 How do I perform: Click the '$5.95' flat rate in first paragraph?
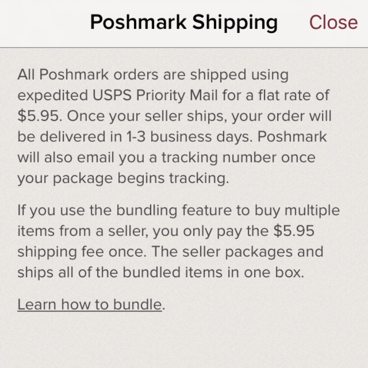pyautogui.click(x=38, y=116)
